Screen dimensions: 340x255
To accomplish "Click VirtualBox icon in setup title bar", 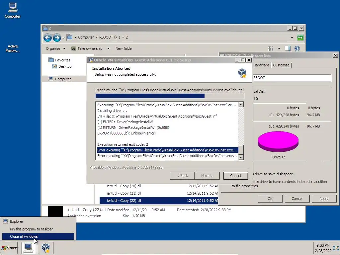I will (x=90, y=60).
